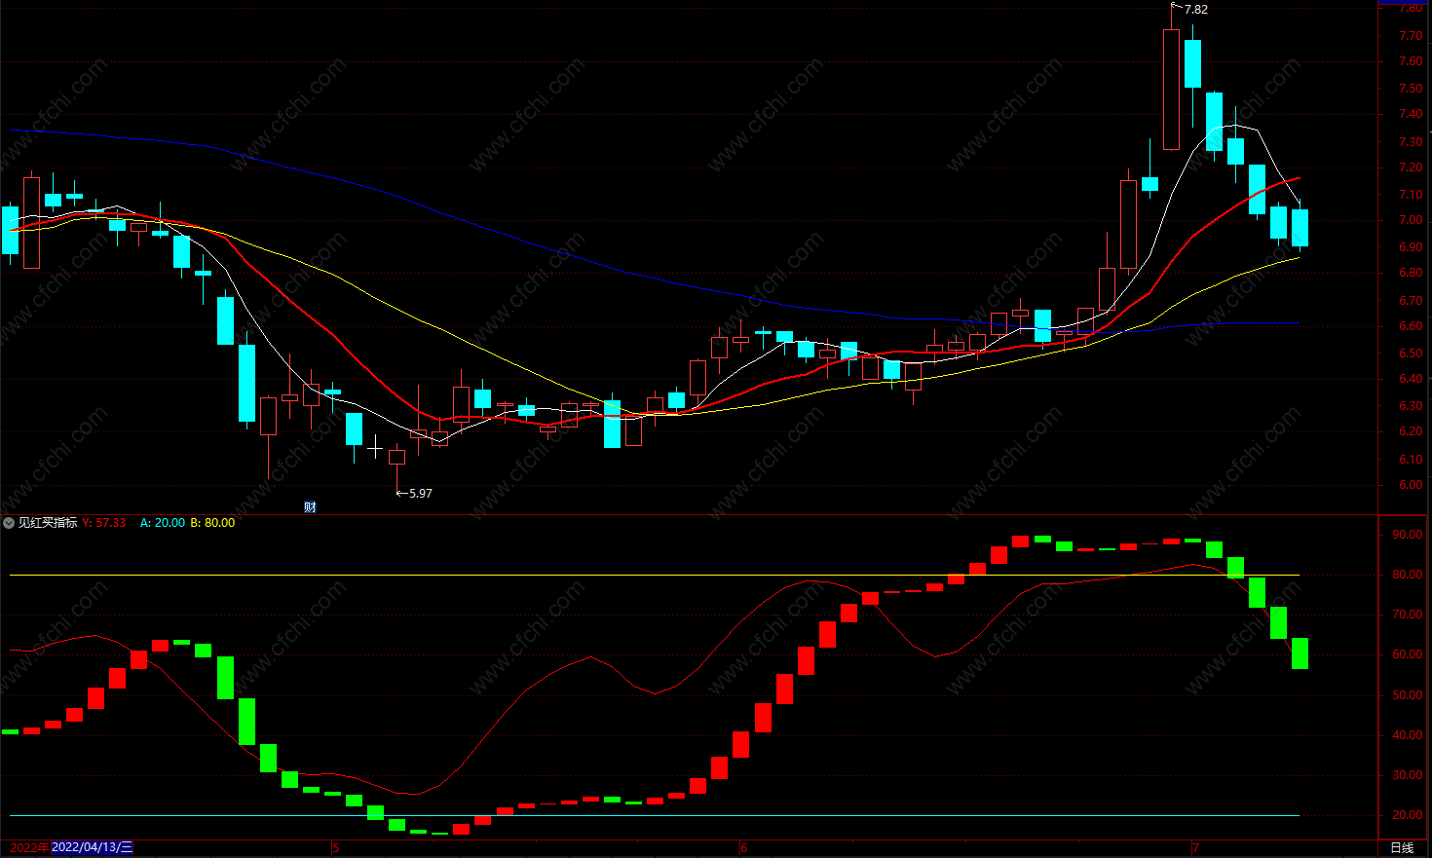Viewport: 1432px width, 858px height.
Task: Select the tall red candle under 7.82
Action: [x=1171, y=90]
